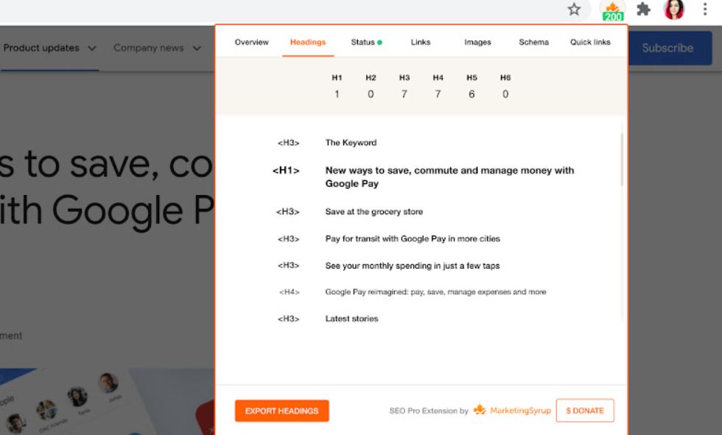Select the H4 heading 'Google Pay reimagined'
Screen dimensions: 722x435
[435, 292]
